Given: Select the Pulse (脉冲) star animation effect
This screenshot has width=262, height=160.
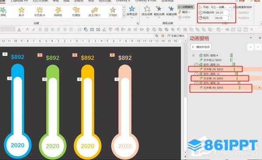Looking at the screenshot, I should coord(21,11).
